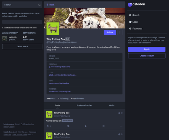Viewport: 169px width, 140px height.
Task: Open the Local timeline people icon
Action: pos(130,22)
